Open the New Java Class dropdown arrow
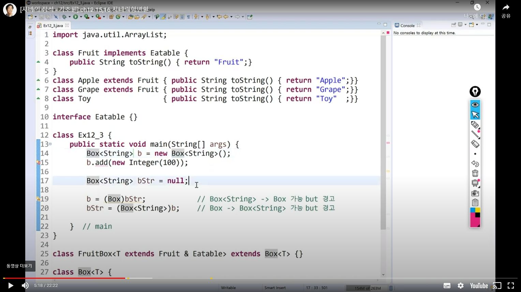This screenshot has width=521, height=292. pyautogui.click(x=123, y=17)
